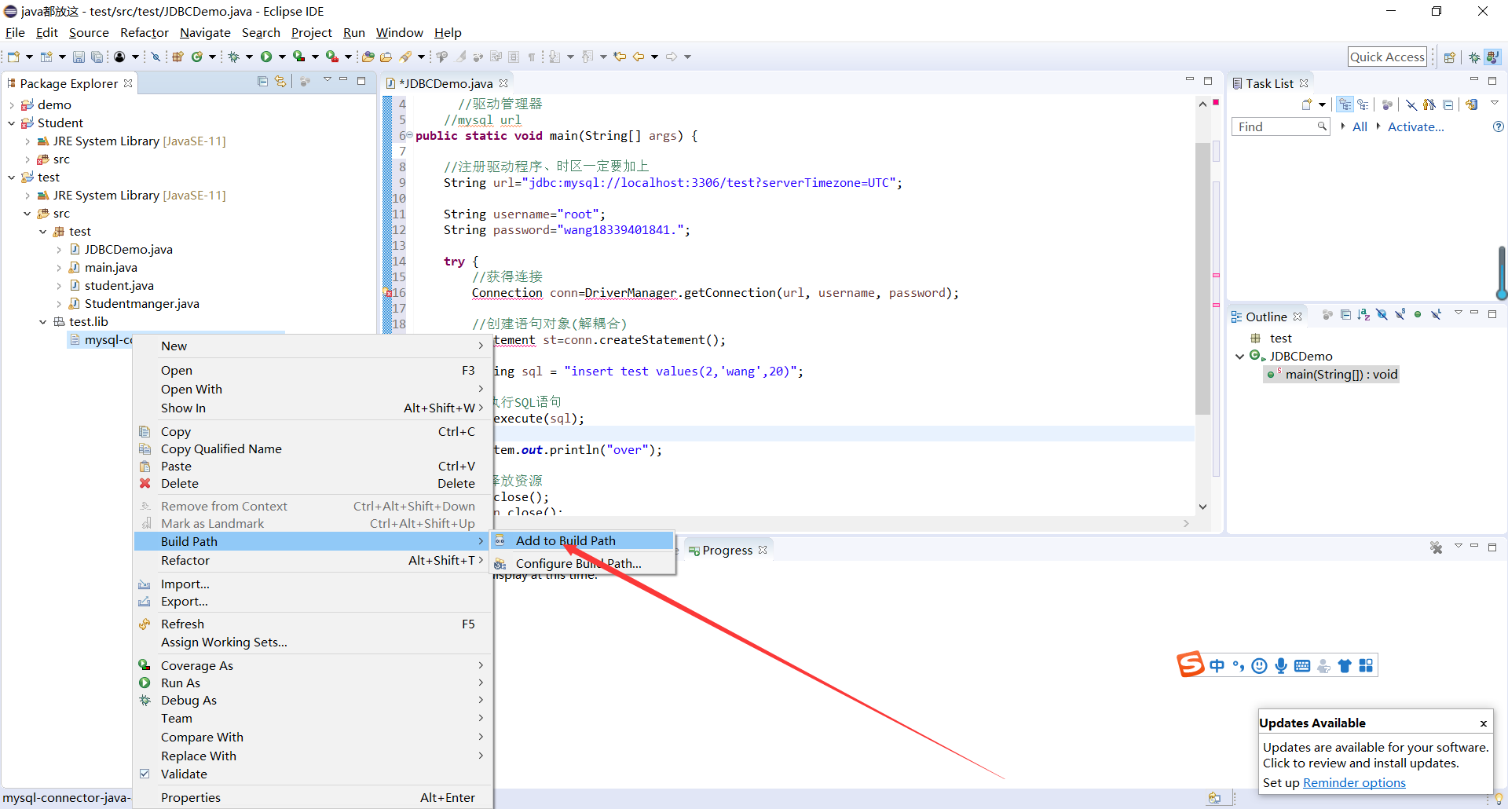Click Synchronize Changed icon in Task List
The width and height of the screenshot is (1508, 809).
(1471, 104)
